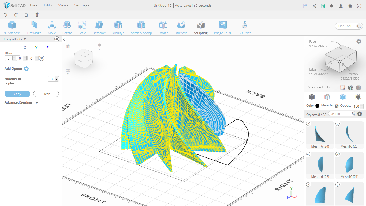Open the 3D Print tool
This screenshot has height=206, width=366.
pyautogui.click(x=245, y=28)
